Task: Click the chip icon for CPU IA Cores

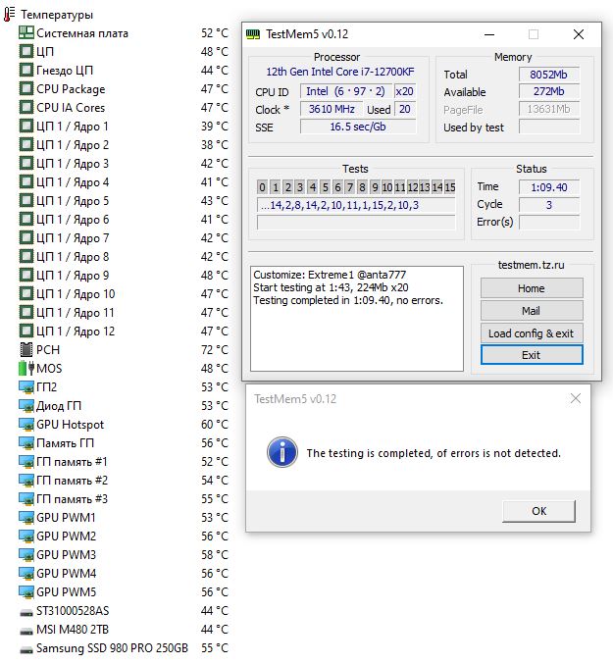Action: click(26, 108)
